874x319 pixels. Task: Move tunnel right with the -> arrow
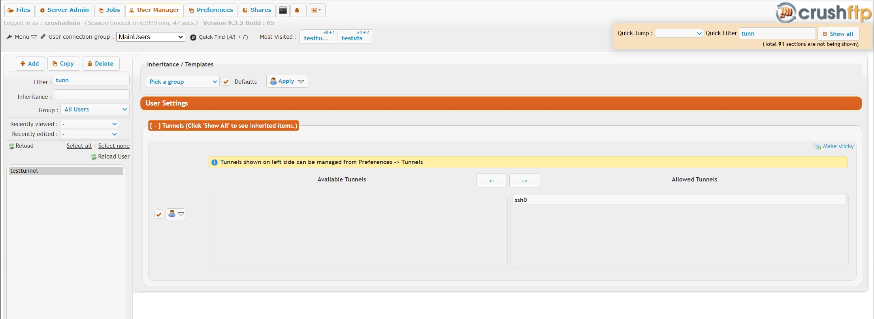point(524,180)
